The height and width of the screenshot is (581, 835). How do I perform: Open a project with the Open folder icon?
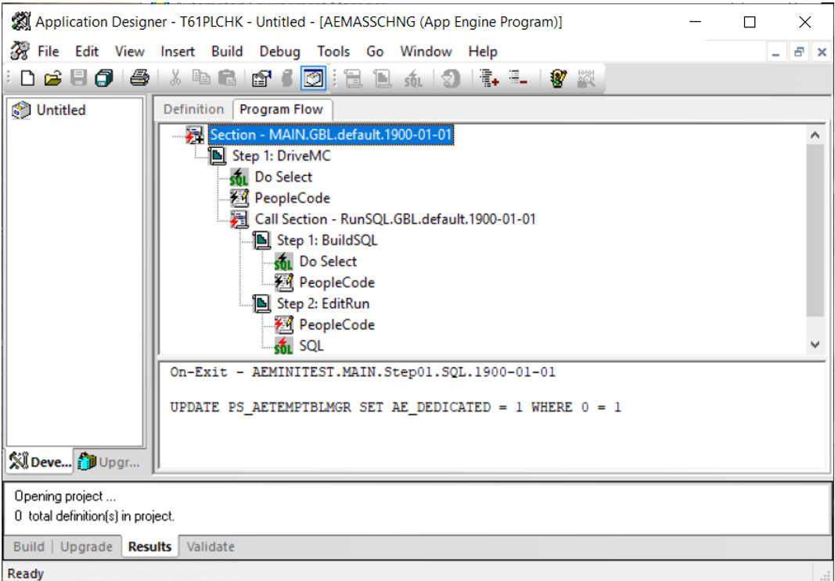point(52,78)
